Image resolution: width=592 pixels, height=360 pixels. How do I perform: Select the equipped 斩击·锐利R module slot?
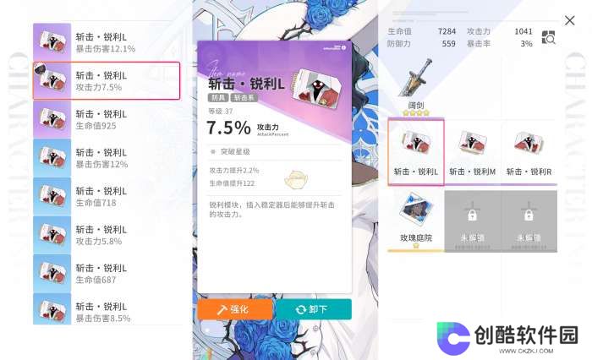[x=529, y=152]
